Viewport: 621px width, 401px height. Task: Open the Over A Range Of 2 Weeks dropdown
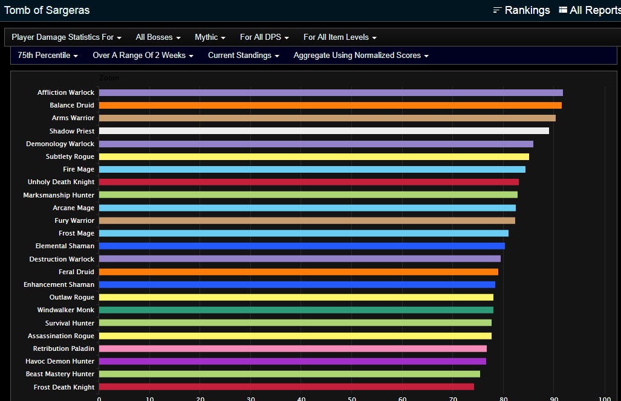142,55
